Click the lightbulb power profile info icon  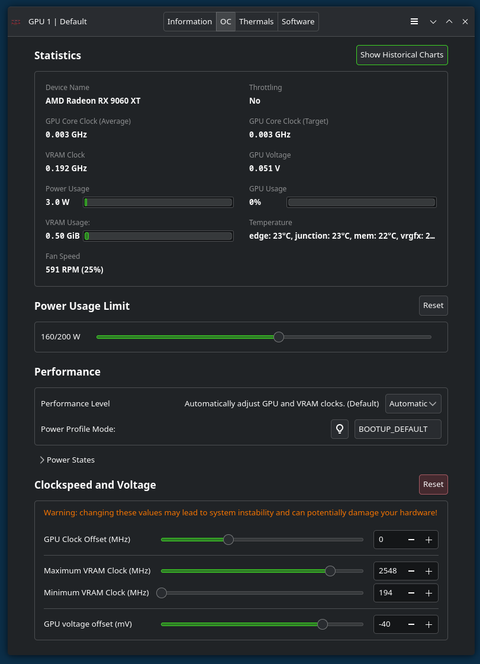coord(340,429)
